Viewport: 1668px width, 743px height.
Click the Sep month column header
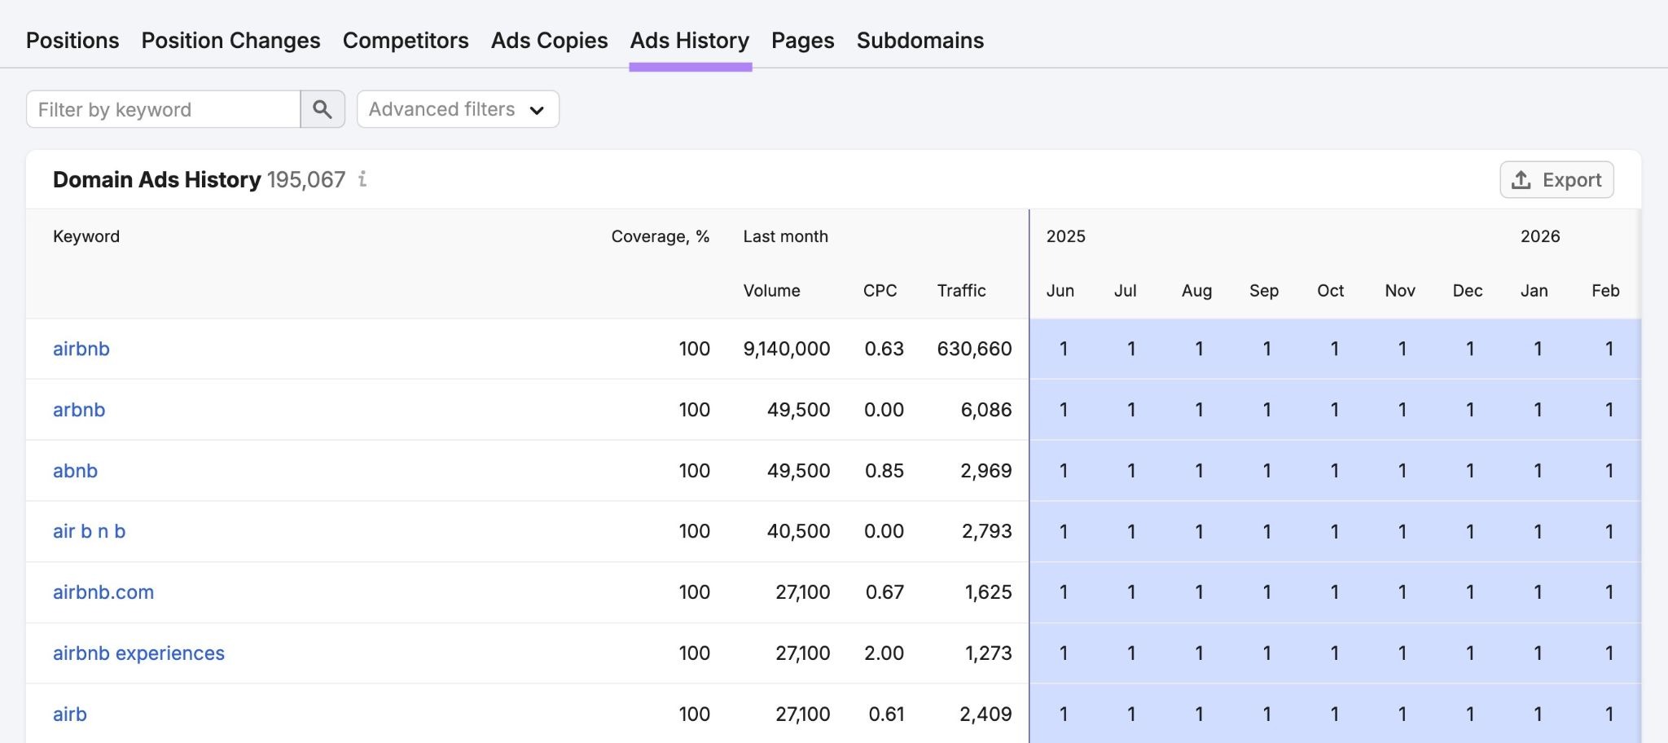[1264, 291]
